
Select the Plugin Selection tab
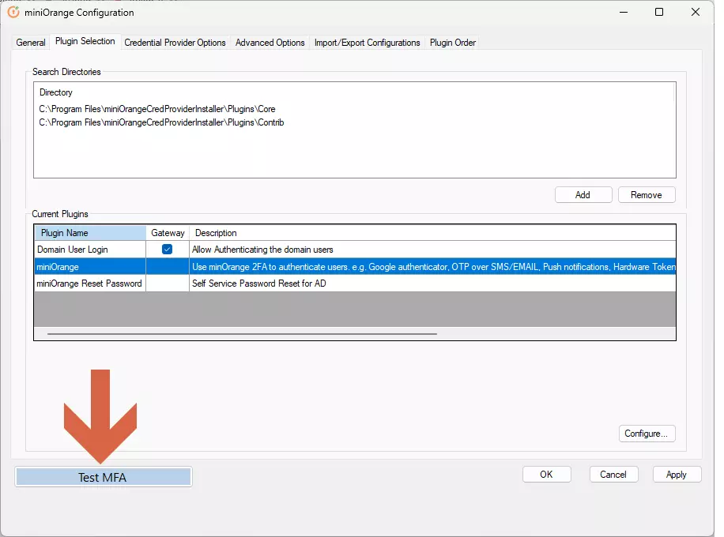point(85,42)
